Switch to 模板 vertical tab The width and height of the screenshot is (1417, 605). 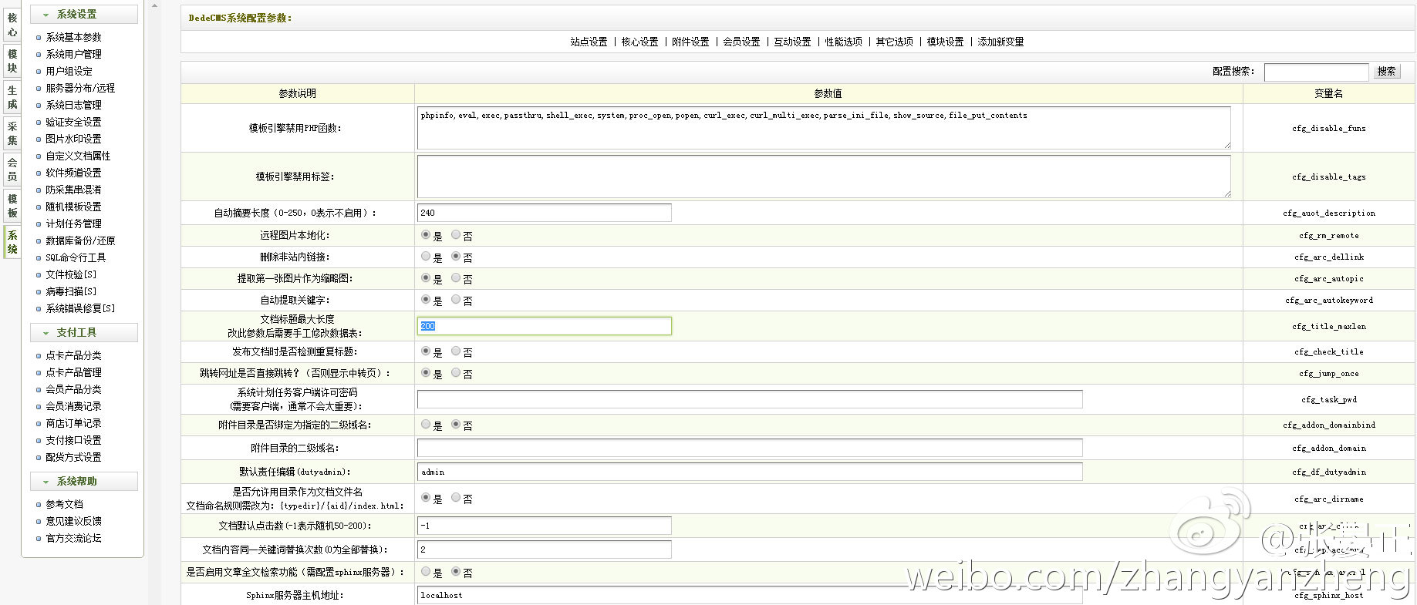coord(12,206)
